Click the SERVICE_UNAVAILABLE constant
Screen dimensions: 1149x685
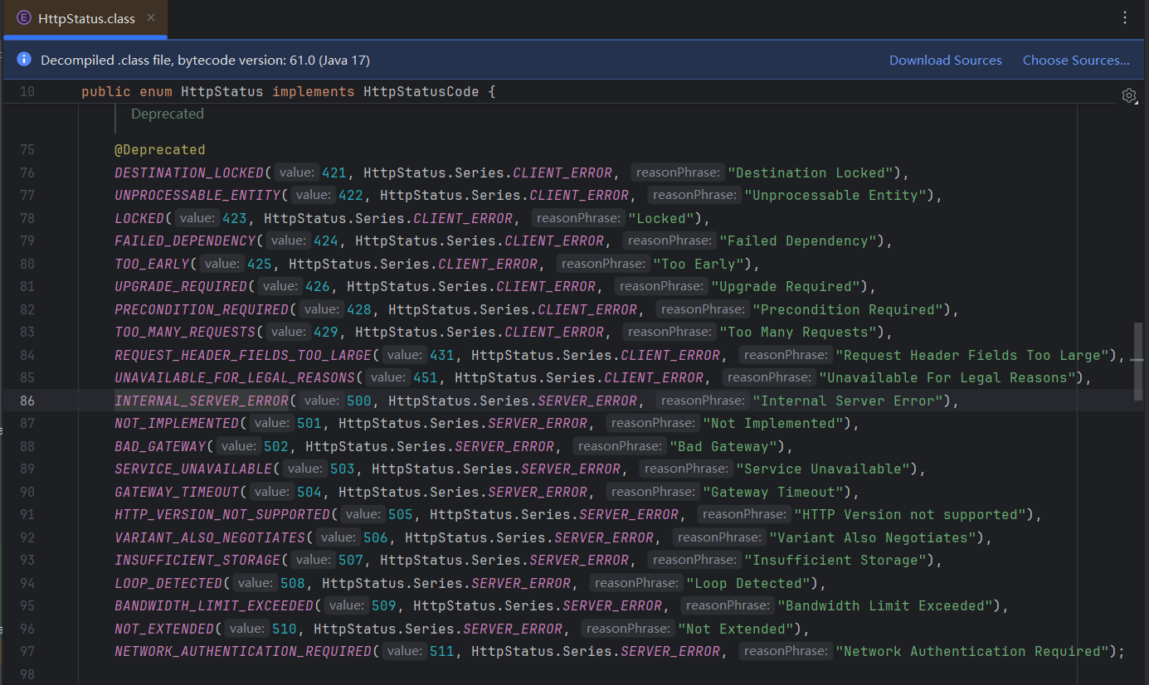[x=193, y=469]
